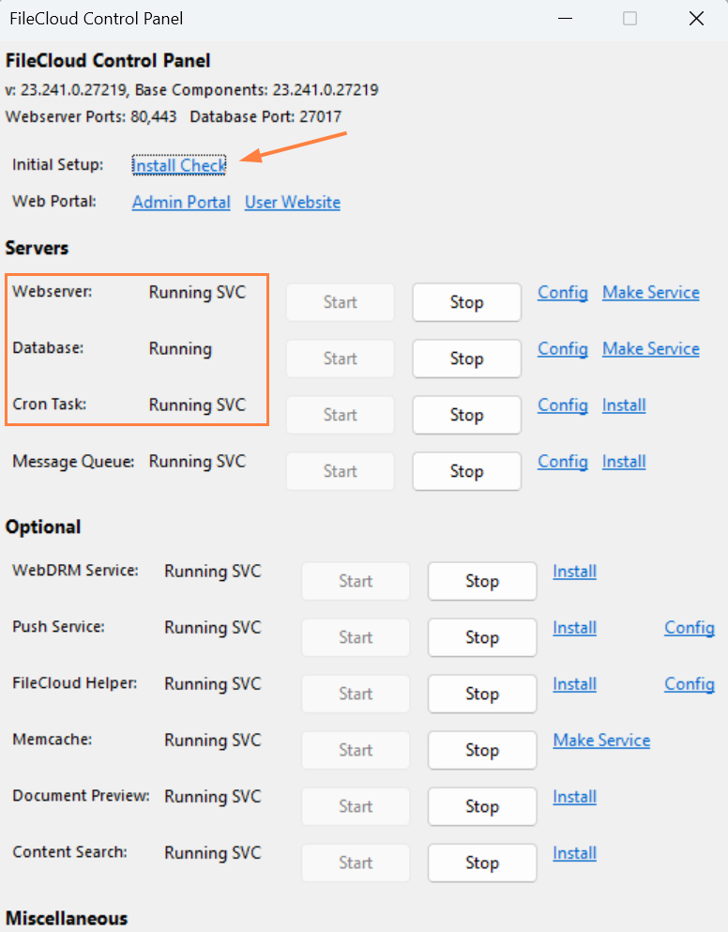Stop the WebDRM Service
Viewport: 728px width, 932px height.
tap(481, 581)
